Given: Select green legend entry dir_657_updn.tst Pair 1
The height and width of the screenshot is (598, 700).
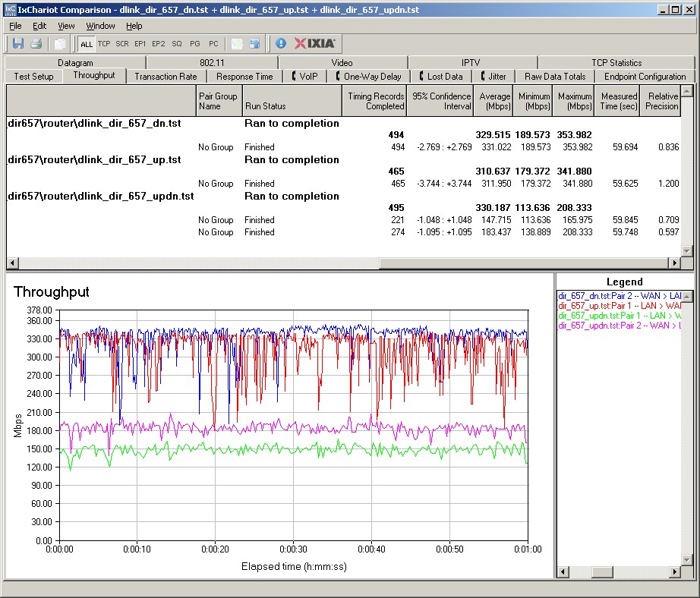Looking at the screenshot, I should pos(620,316).
